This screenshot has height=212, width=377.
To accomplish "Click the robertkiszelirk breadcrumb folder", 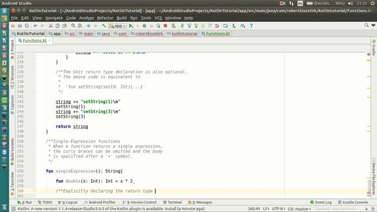I will (147, 34).
